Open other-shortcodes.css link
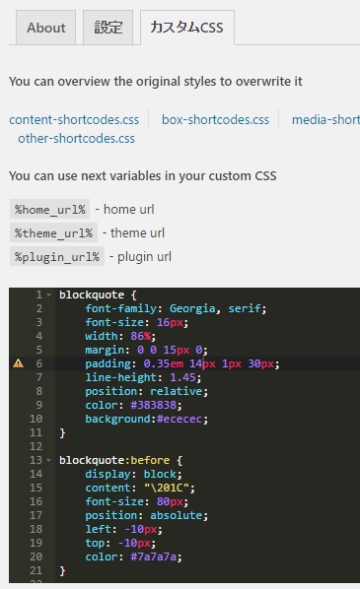360x589 pixels. [x=76, y=139]
